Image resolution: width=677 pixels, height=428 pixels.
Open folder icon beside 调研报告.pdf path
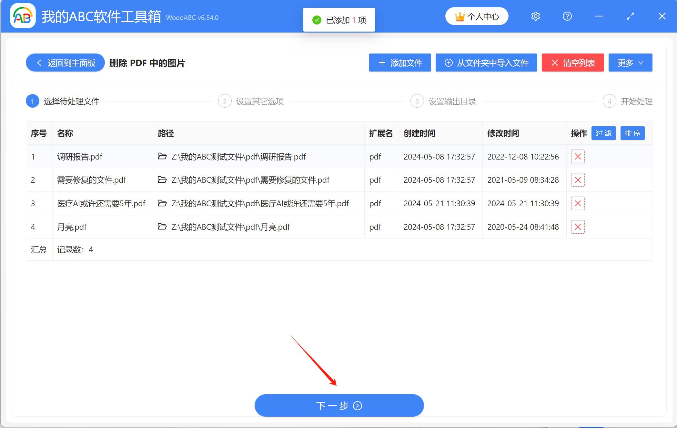coord(162,157)
